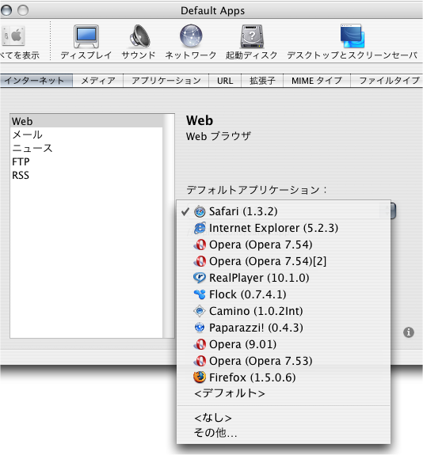Choose Flock (0.7.4.1) menu item
This screenshot has height=455, width=423.
284,294
